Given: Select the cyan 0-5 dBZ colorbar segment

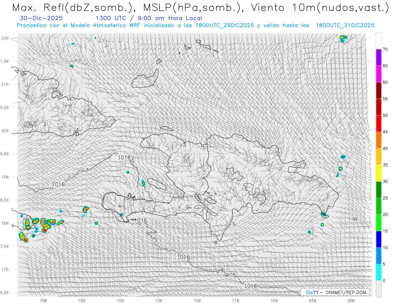Looking at the screenshot, I should click(x=379, y=272).
